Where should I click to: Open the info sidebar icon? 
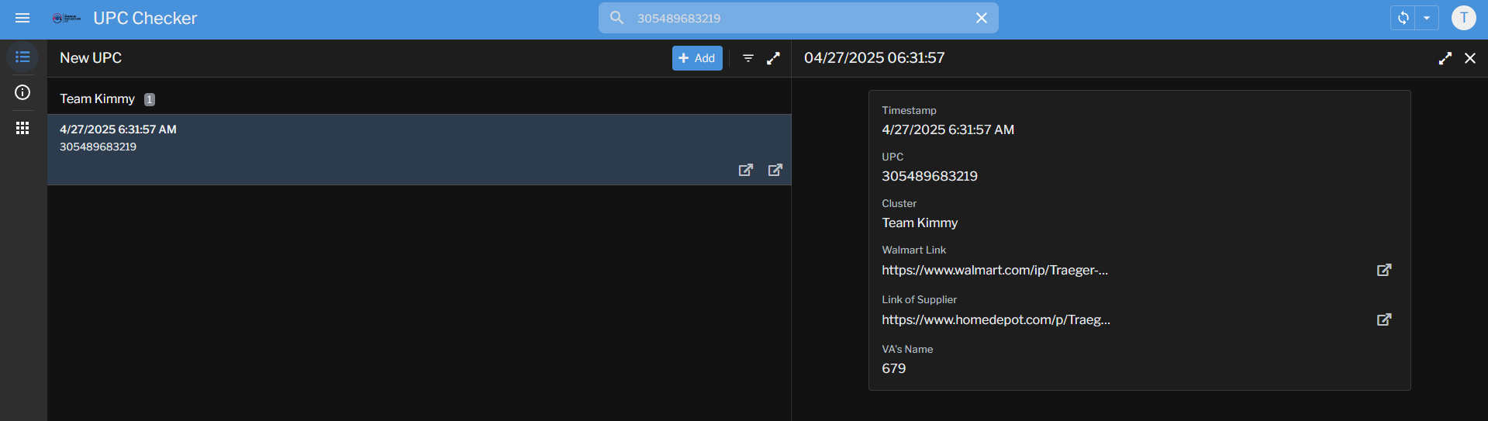coord(22,92)
